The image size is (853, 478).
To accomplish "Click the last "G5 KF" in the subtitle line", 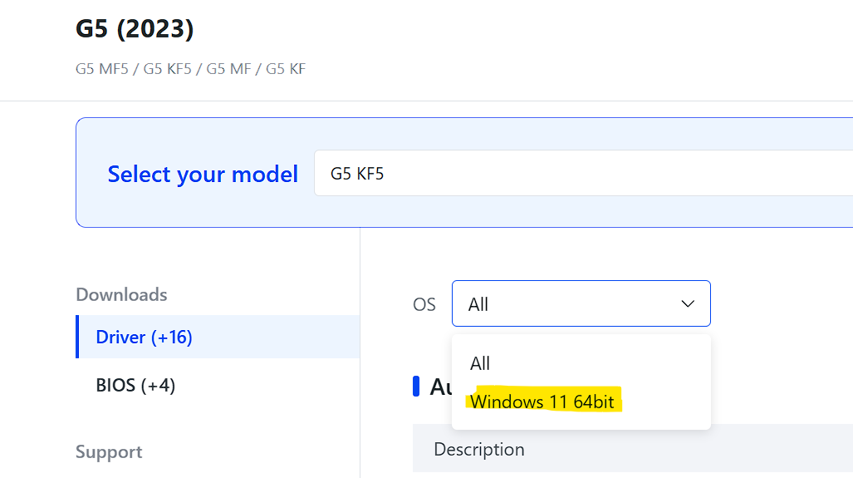I will click(x=286, y=69).
